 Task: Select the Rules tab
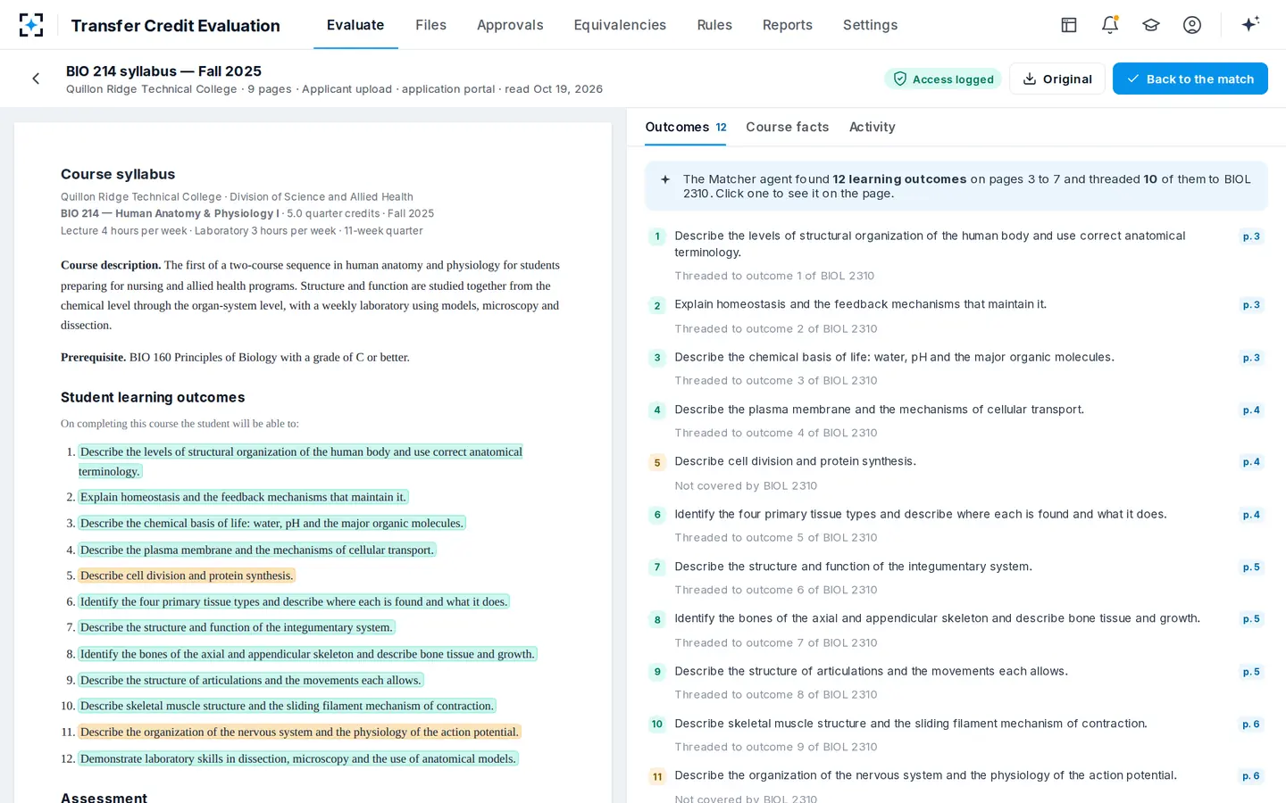click(714, 25)
